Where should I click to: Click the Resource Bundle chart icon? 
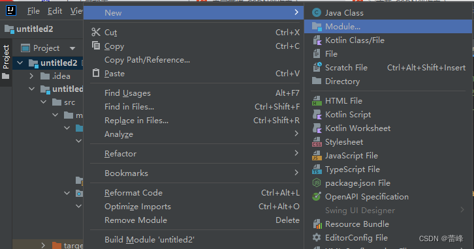(x=317, y=224)
